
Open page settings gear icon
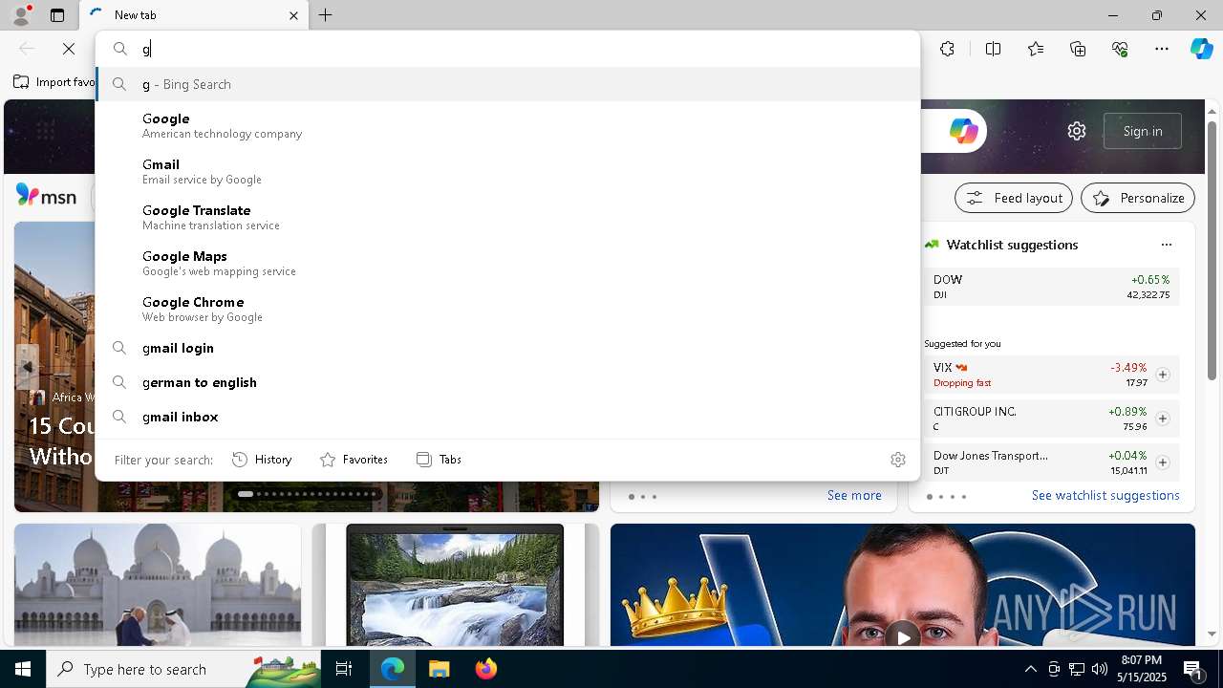[1077, 131]
